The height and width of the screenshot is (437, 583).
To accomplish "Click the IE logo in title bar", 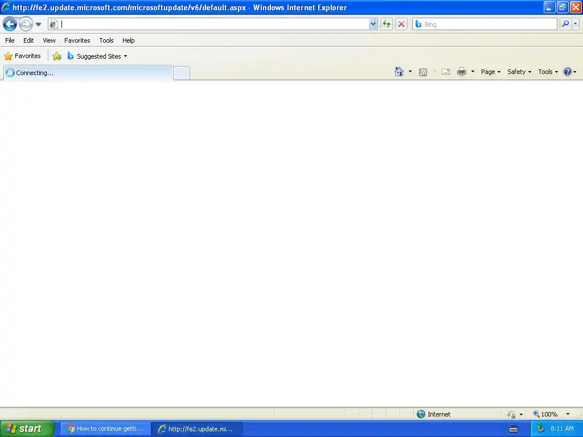I will 6,7.
